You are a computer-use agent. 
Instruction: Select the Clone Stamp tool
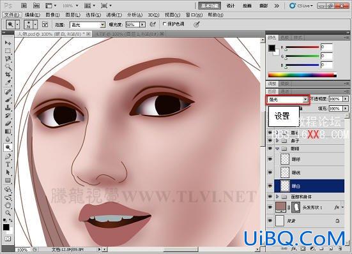8,107
